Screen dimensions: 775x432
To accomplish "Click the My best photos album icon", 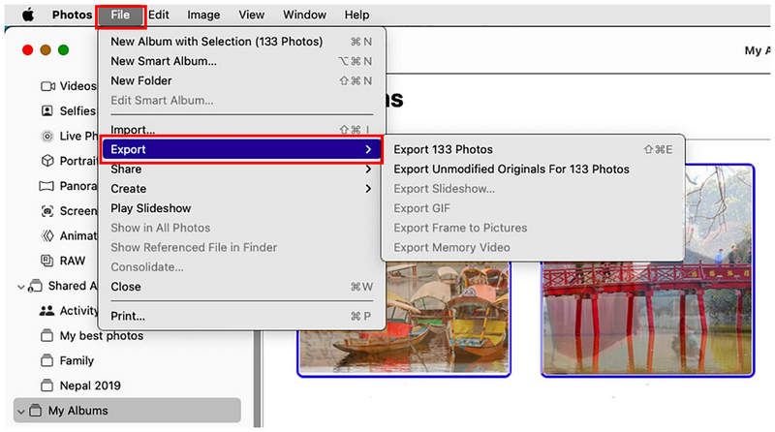I will (46, 335).
